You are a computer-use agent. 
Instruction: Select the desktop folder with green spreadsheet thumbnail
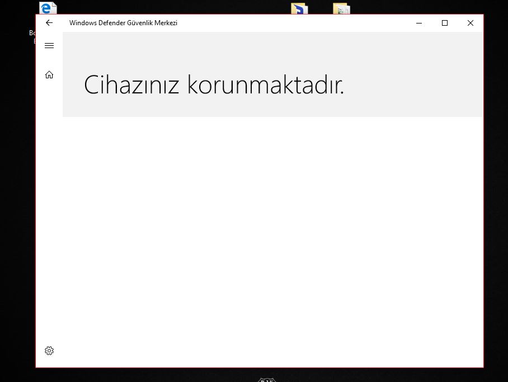341,9
